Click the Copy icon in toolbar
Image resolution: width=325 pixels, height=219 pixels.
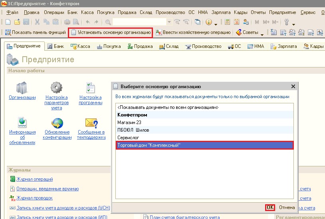46,22
